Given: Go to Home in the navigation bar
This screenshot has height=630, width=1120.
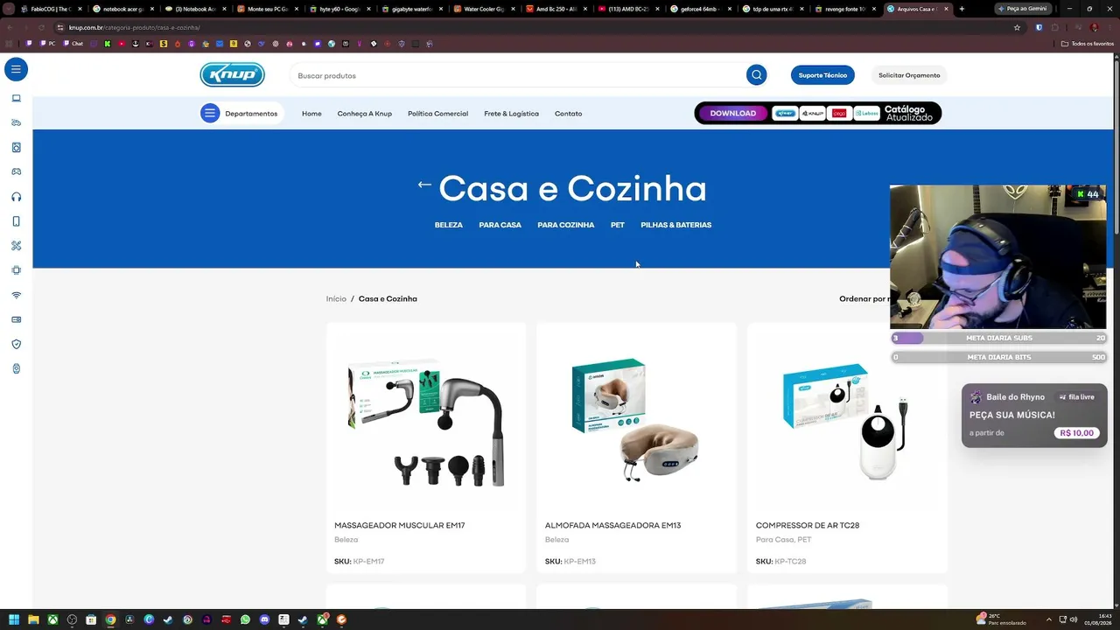Looking at the screenshot, I should 311,114.
